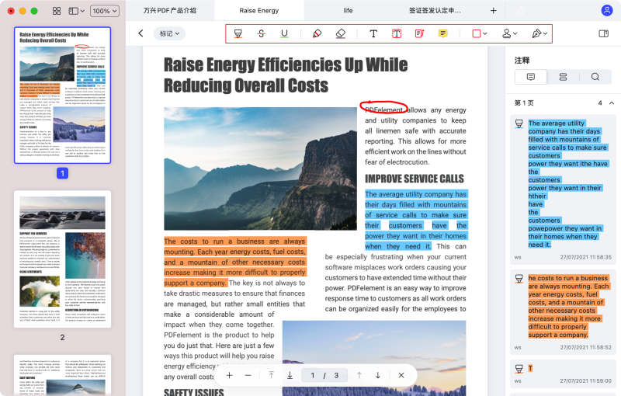Click the Text box tool
Image resolution: width=621 pixels, height=396 pixels.
click(397, 34)
